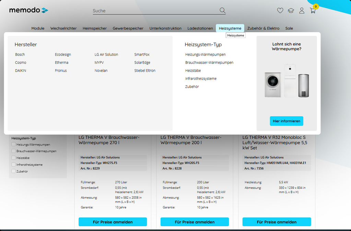351x231 pixels.
Task: Open the Wechselrichter menu
Action: tap(63, 28)
